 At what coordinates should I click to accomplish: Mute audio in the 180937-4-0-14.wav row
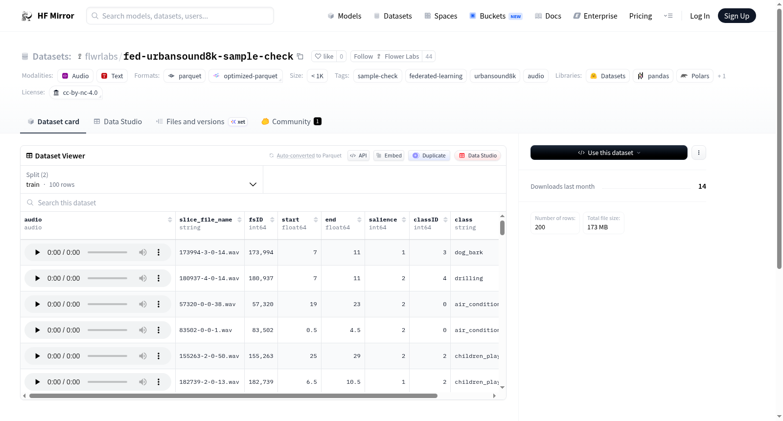click(143, 278)
